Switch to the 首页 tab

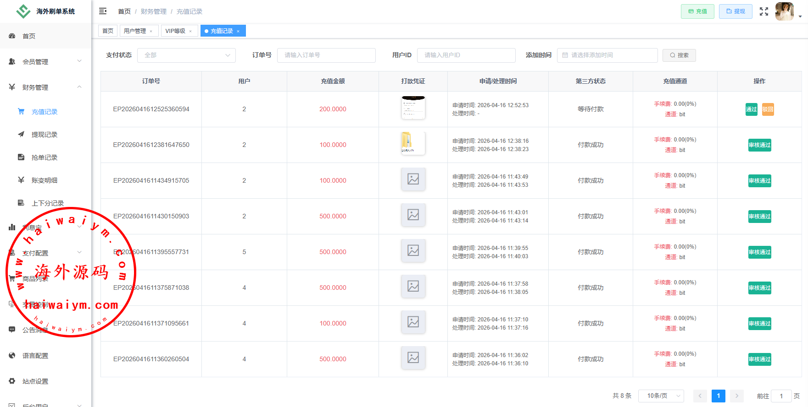108,31
